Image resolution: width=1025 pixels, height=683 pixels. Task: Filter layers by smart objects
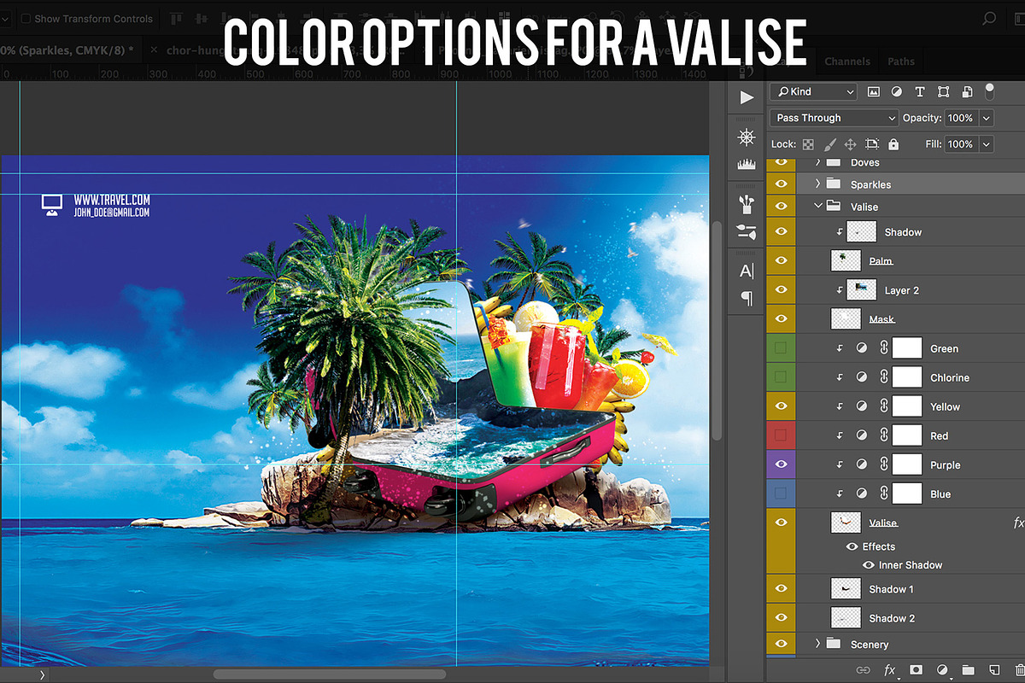(x=967, y=91)
